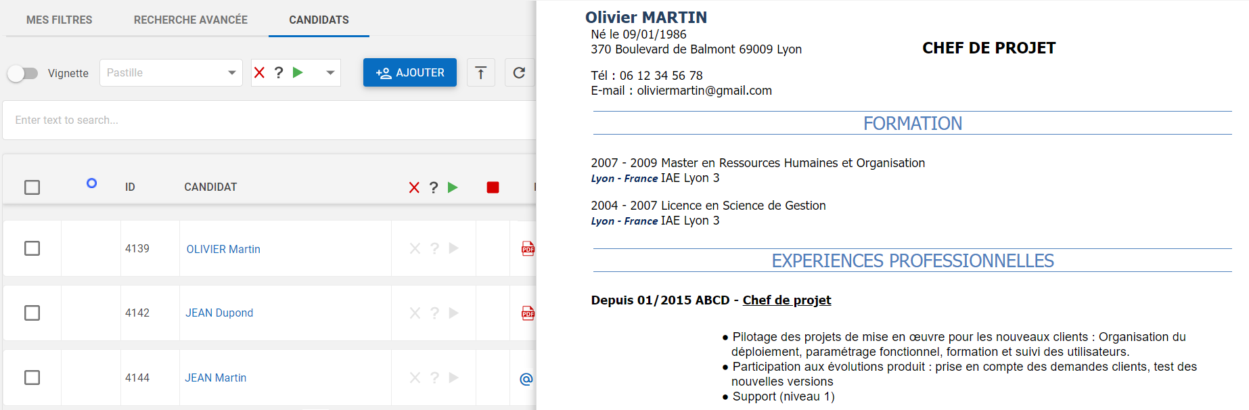This screenshot has width=1249, height=410.
Task: Expand the status filter dropdown arrow
Action: point(330,73)
